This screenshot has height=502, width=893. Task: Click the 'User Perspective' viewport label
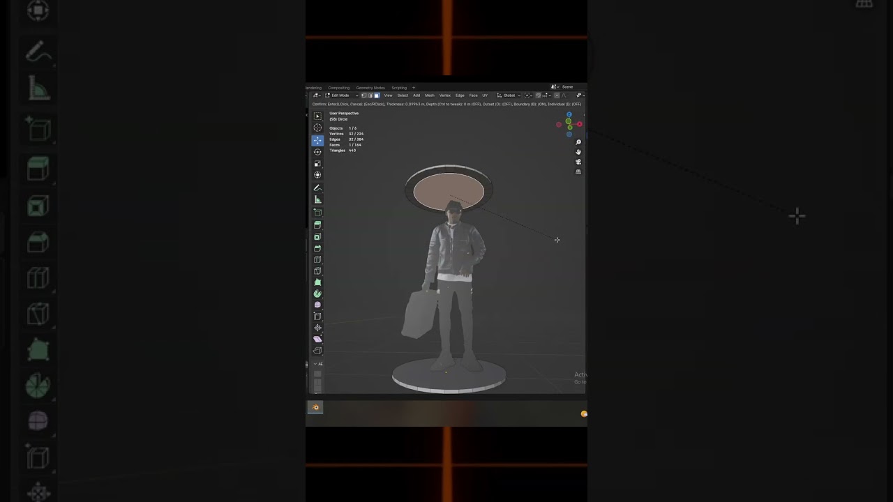click(x=344, y=113)
